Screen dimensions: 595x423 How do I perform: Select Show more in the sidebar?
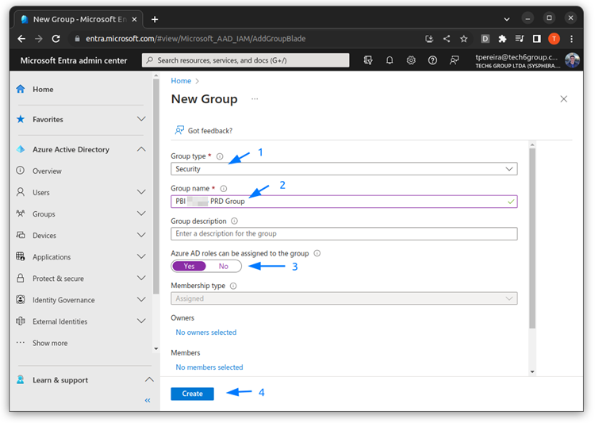[x=49, y=343]
